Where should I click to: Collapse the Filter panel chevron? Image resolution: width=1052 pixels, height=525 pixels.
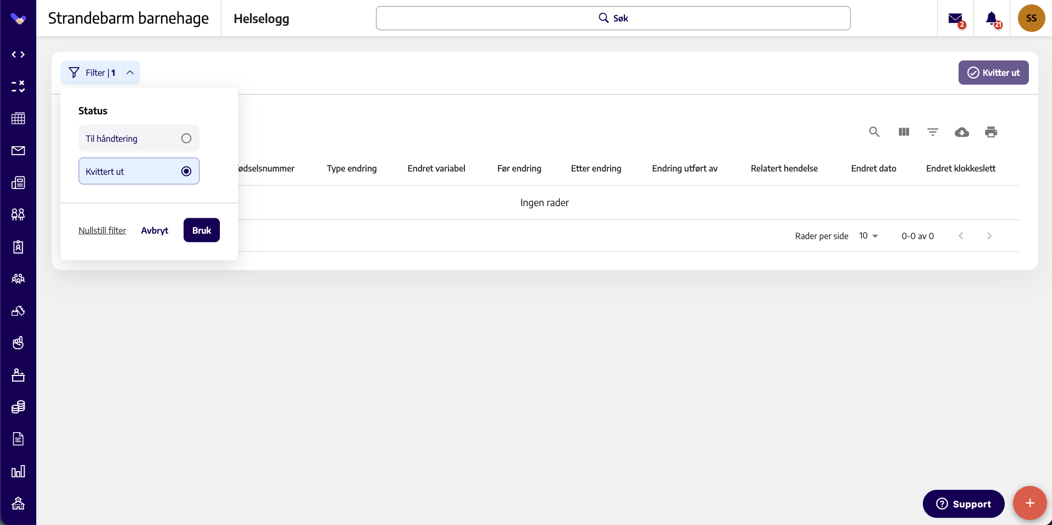tap(130, 73)
